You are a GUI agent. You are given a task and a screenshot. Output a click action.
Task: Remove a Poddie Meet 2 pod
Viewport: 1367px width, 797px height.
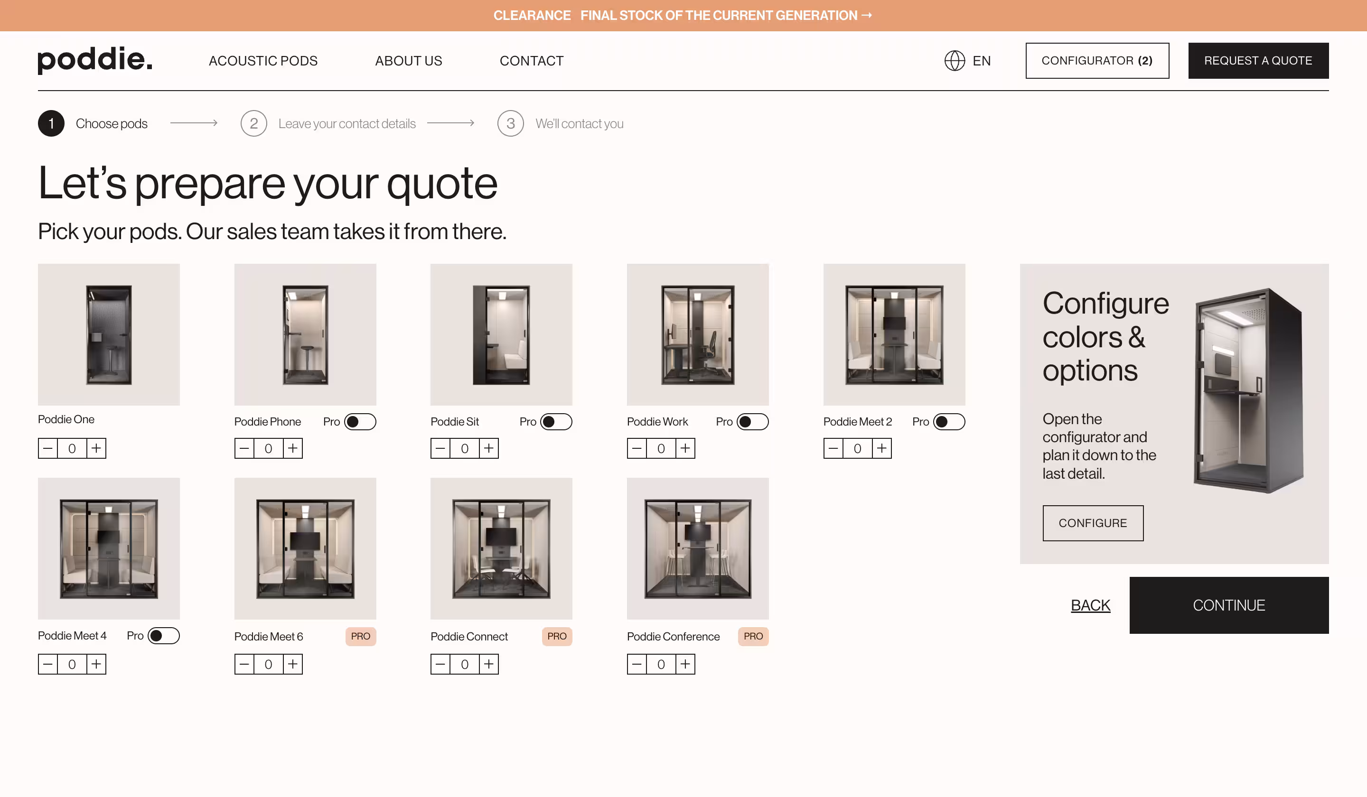pos(833,448)
